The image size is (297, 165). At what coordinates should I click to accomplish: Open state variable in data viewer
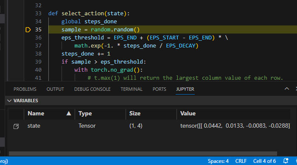tap(16, 126)
